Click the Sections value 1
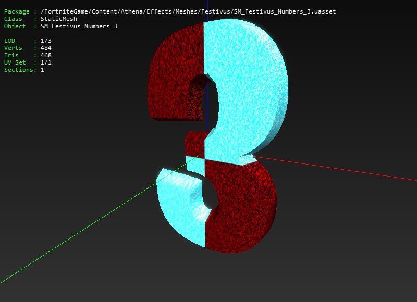 42,70
